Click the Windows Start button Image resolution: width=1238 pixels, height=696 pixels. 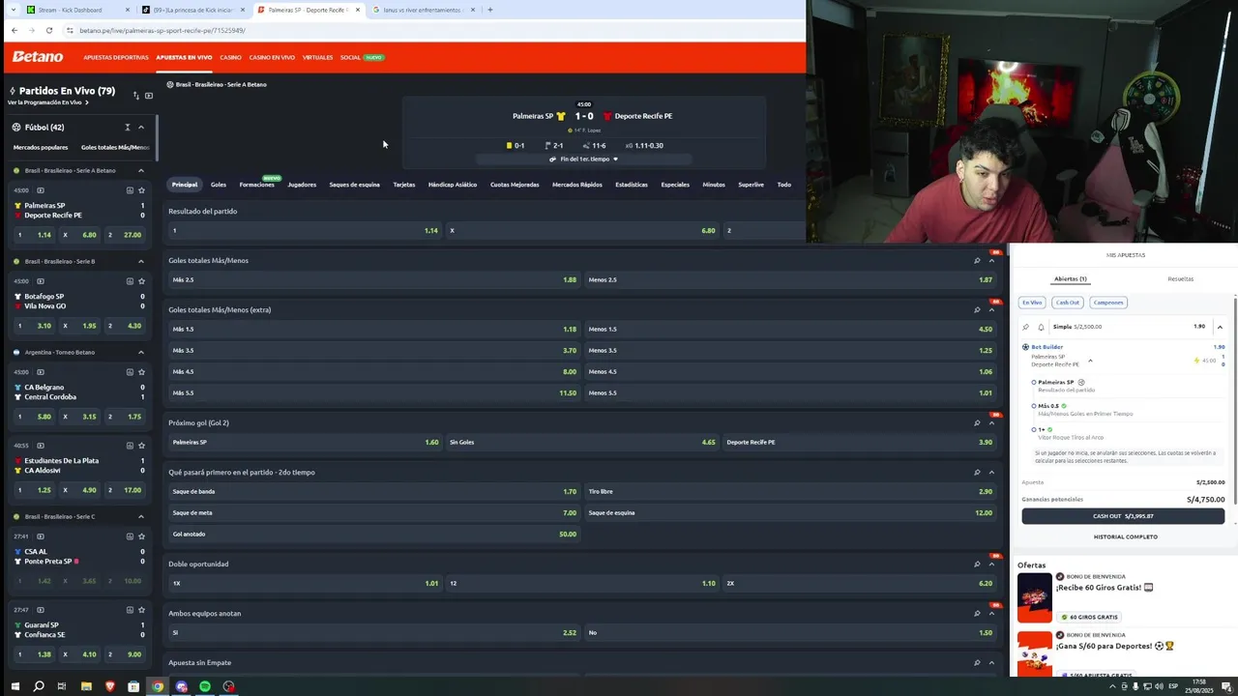point(15,686)
